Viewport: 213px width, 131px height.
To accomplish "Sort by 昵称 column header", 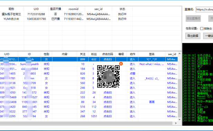I will tap(11, 9).
